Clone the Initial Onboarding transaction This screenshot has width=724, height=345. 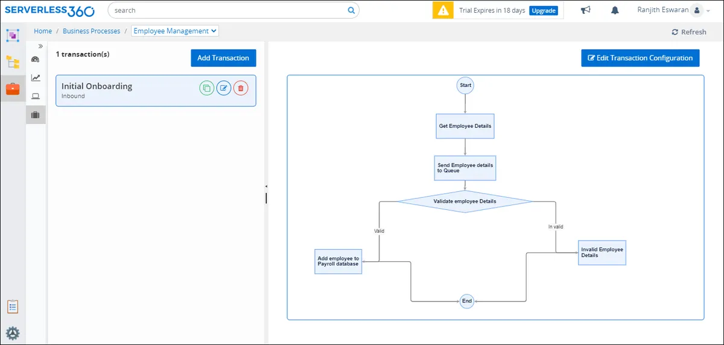(x=206, y=89)
